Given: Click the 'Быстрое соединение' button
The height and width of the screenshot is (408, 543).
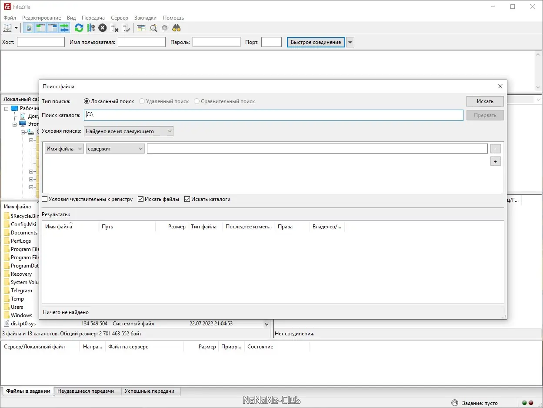Looking at the screenshot, I should click(316, 42).
